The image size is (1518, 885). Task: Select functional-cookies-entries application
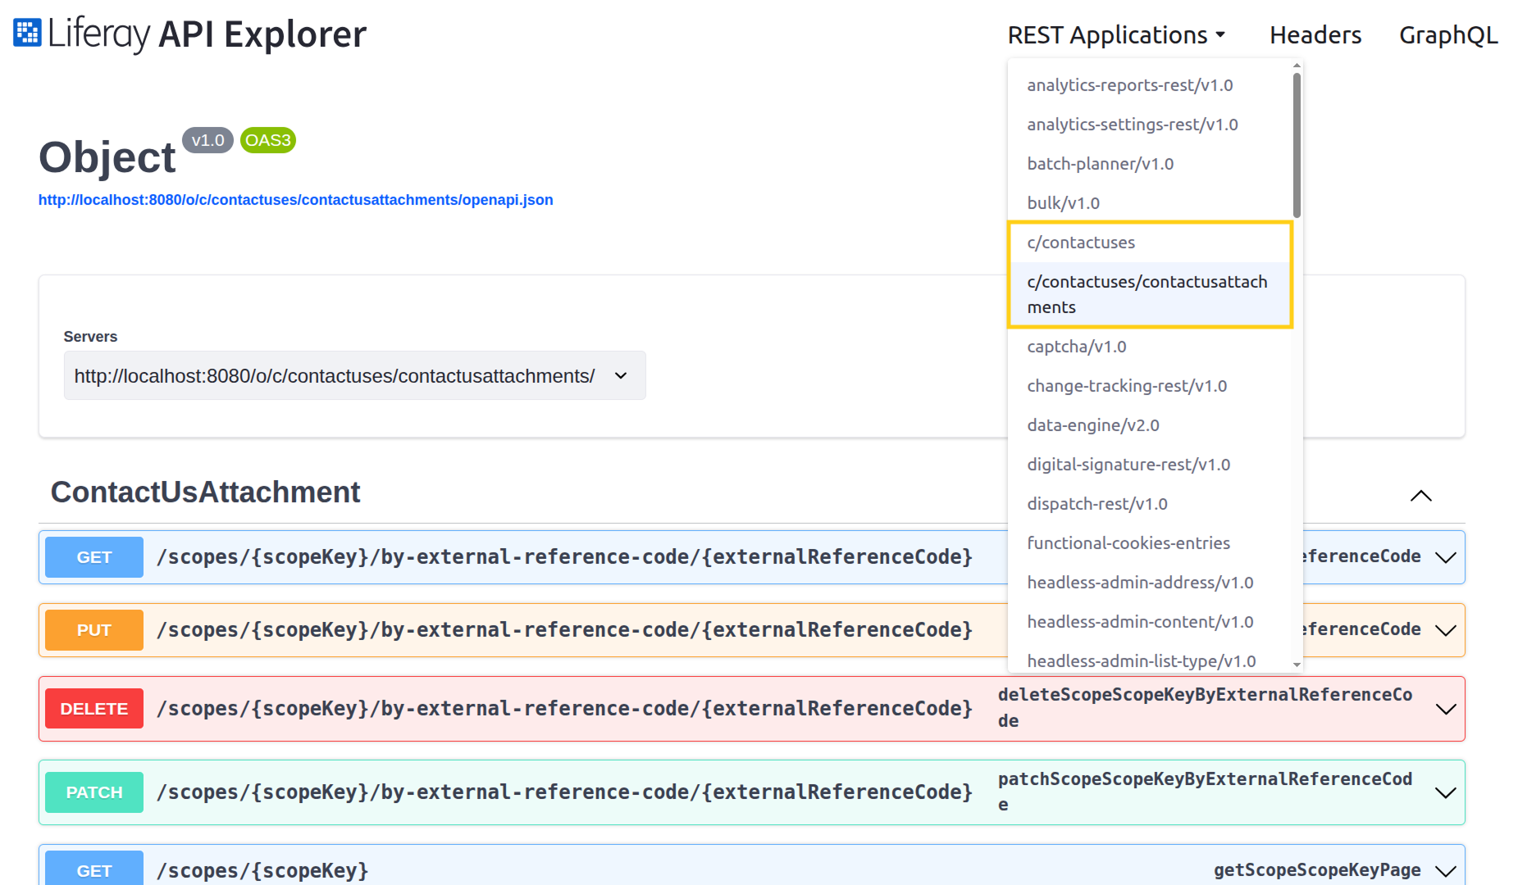[1149, 543]
